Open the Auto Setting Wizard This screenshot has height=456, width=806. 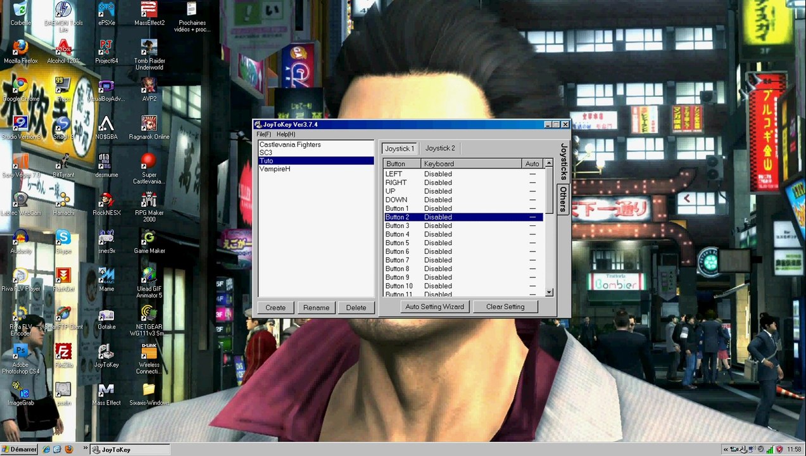point(435,307)
